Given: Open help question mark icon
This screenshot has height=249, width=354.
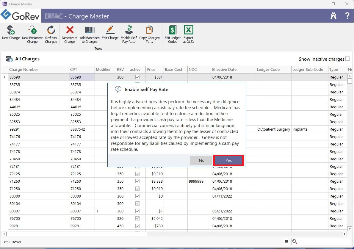Looking at the screenshot, I should tap(347, 15).
